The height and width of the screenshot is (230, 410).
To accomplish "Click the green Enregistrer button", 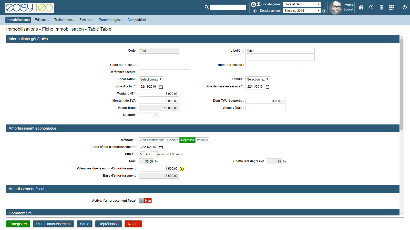I will pyautogui.click(x=18, y=224).
